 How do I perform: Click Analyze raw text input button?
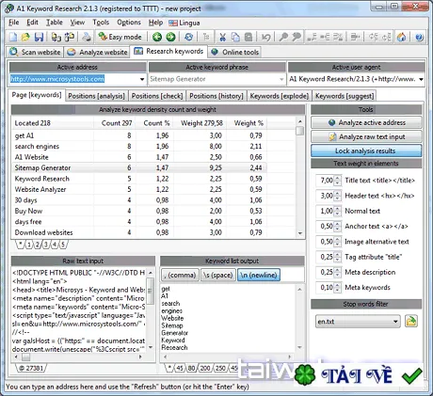[366, 136]
